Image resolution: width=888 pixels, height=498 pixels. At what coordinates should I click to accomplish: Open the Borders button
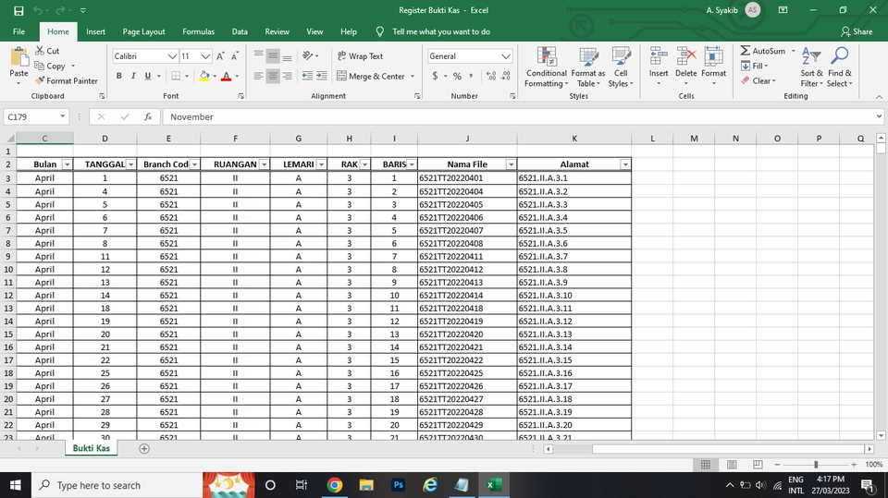(x=176, y=76)
